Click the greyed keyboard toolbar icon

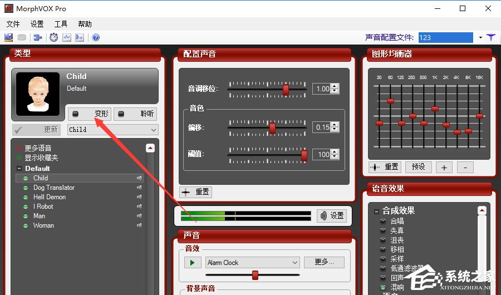(22, 37)
